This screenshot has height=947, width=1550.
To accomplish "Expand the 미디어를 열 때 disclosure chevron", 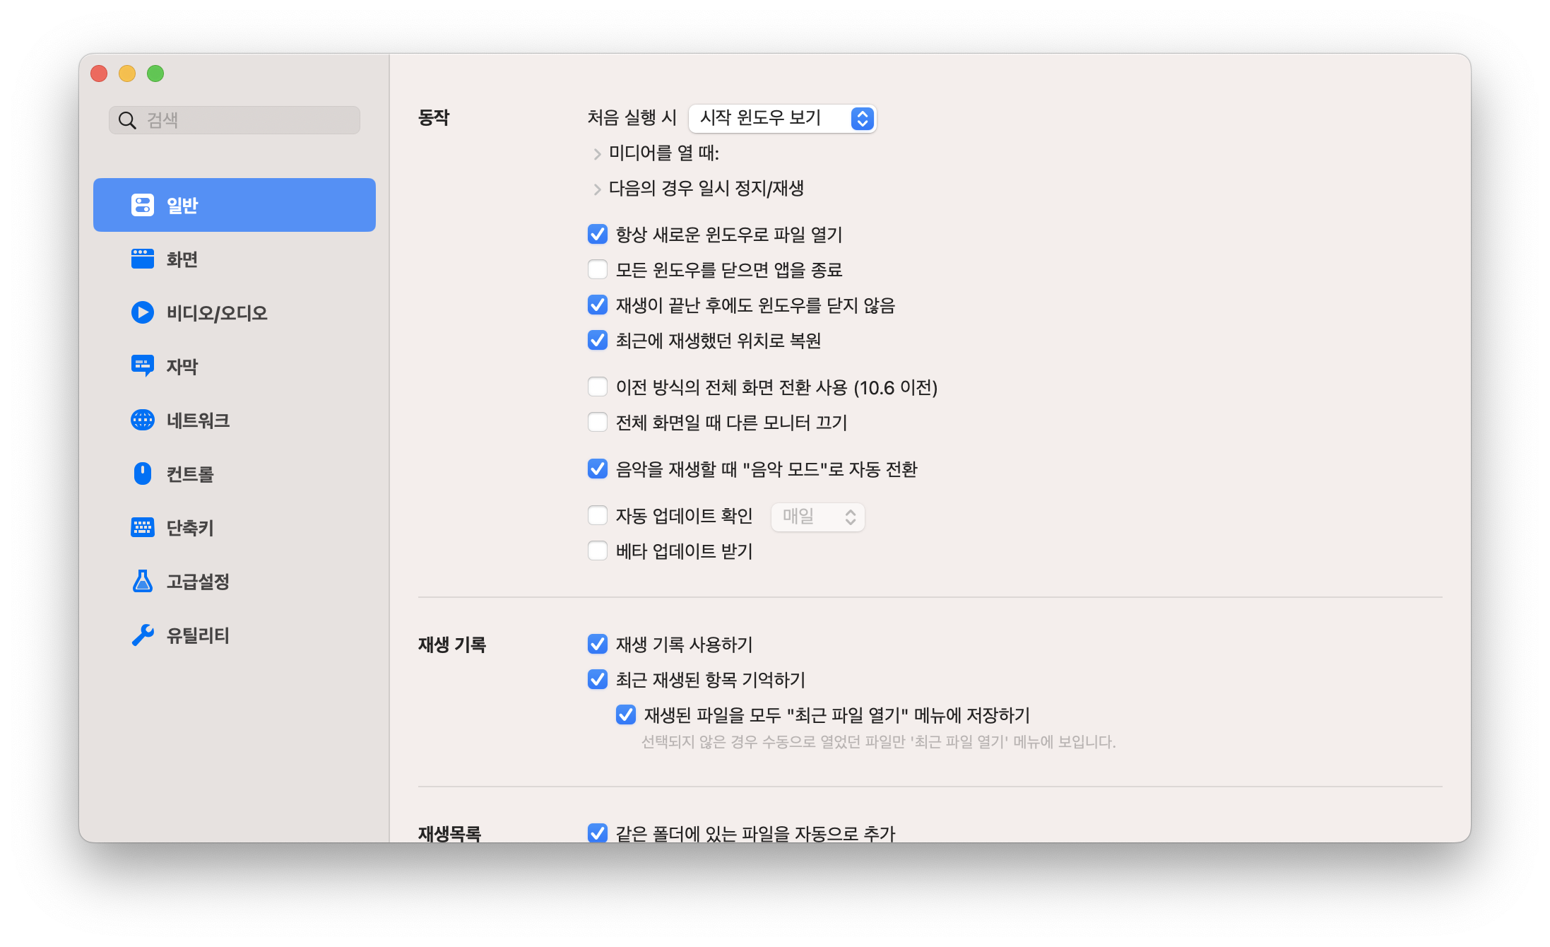I will click(x=597, y=153).
